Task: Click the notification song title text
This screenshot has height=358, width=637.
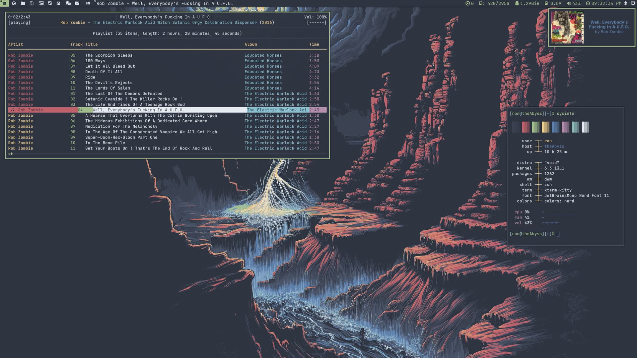Action: 609,25
